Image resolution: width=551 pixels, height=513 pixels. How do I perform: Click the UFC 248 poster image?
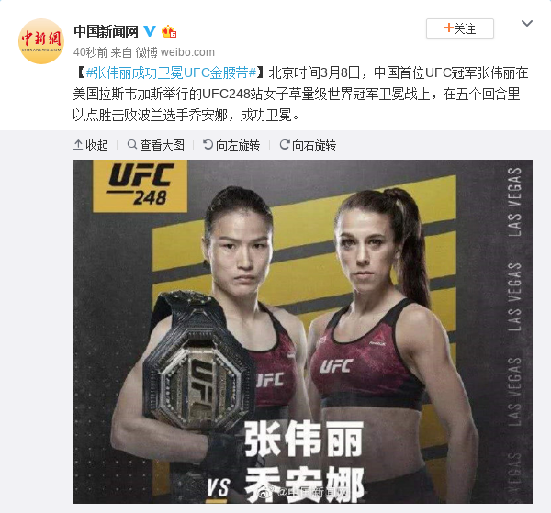click(x=303, y=331)
